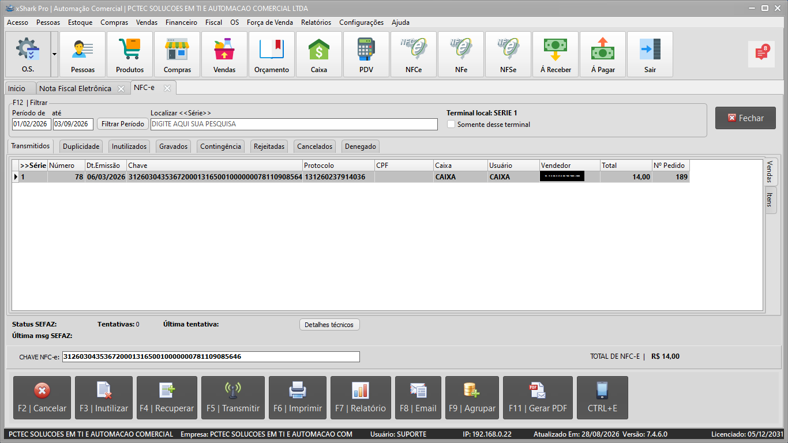Switch to the Rejeitadas tab

269,147
